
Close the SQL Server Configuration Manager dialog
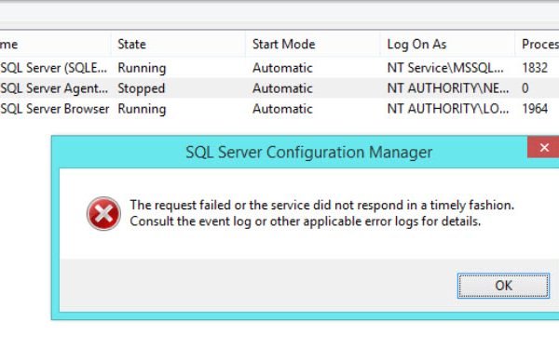(x=544, y=147)
